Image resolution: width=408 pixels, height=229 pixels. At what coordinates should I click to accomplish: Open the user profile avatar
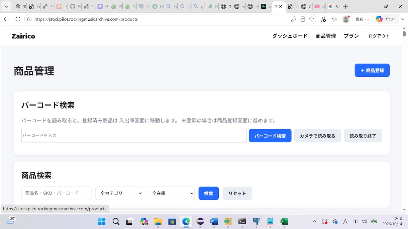point(346,19)
